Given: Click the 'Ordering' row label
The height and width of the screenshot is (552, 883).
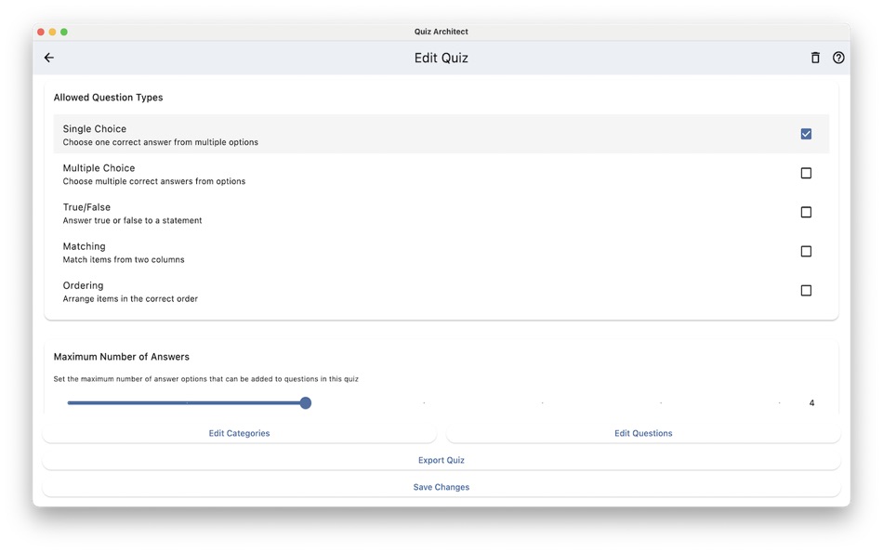Looking at the screenshot, I should click(83, 285).
